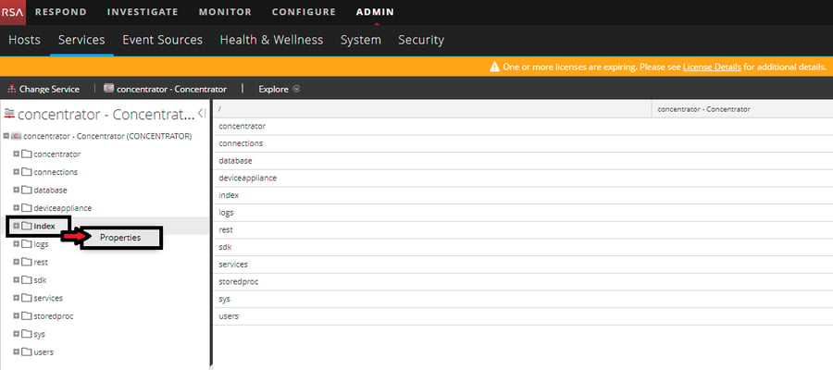Open the MONITOR top menu
The image size is (833, 370).
[225, 12]
